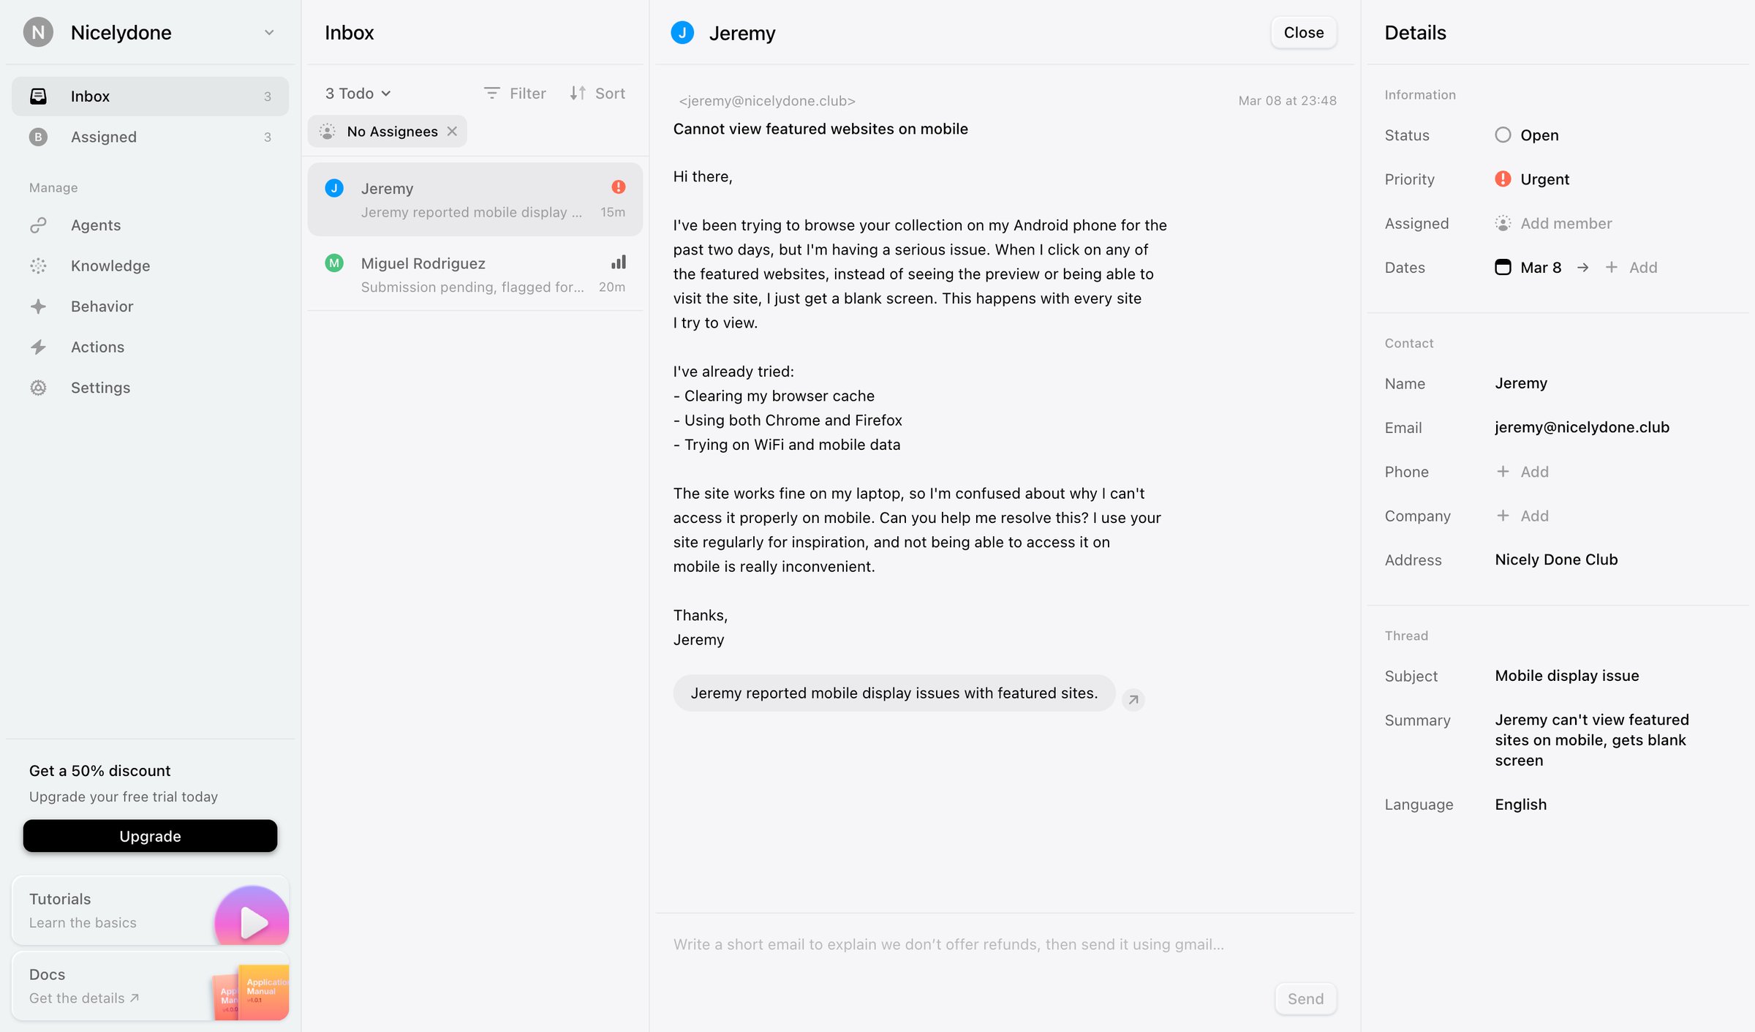Image resolution: width=1755 pixels, height=1032 pixels.
Task: Click the Send button
Action: (x=1305, y=999)
